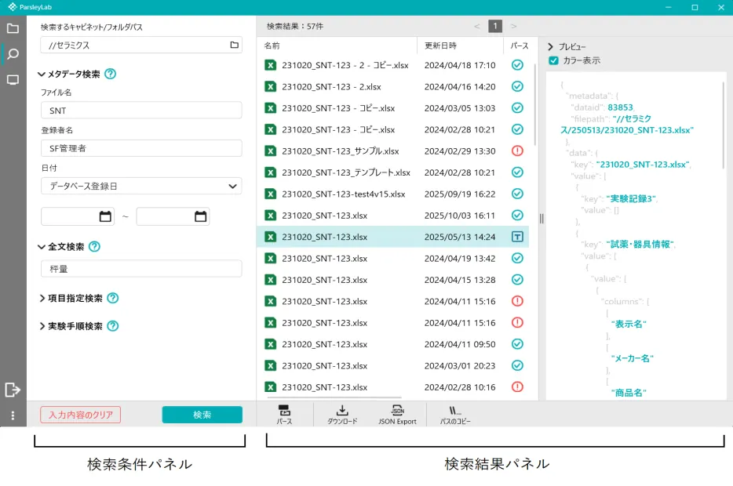Click "実験記録3" key in the JSON preview

pyautogui.click(x=631, y=198)
